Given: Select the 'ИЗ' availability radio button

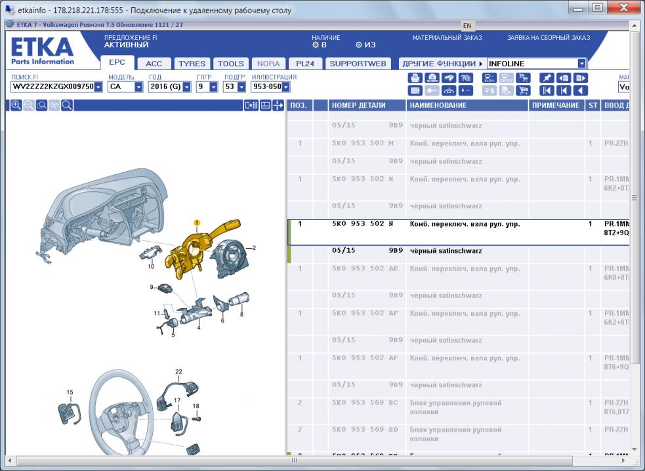Looking at the screenshot, I should (x=359, y=45).
